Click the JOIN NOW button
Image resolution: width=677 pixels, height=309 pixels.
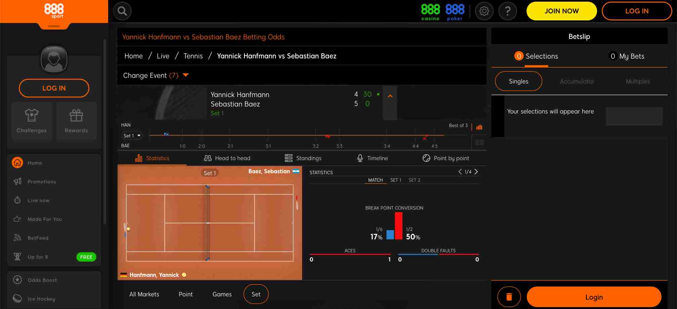(x=561, y=11)
